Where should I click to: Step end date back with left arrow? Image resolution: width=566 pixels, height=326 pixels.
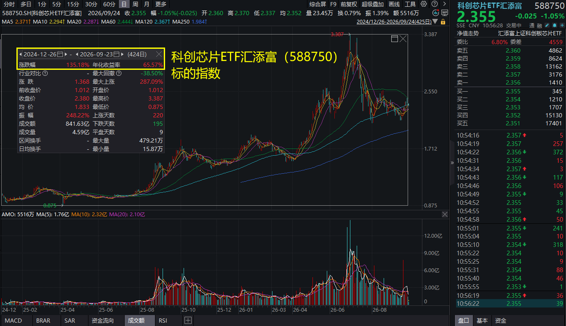coord(77,54)
